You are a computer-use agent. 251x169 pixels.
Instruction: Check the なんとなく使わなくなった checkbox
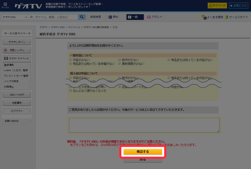click(x=70, y=91)
